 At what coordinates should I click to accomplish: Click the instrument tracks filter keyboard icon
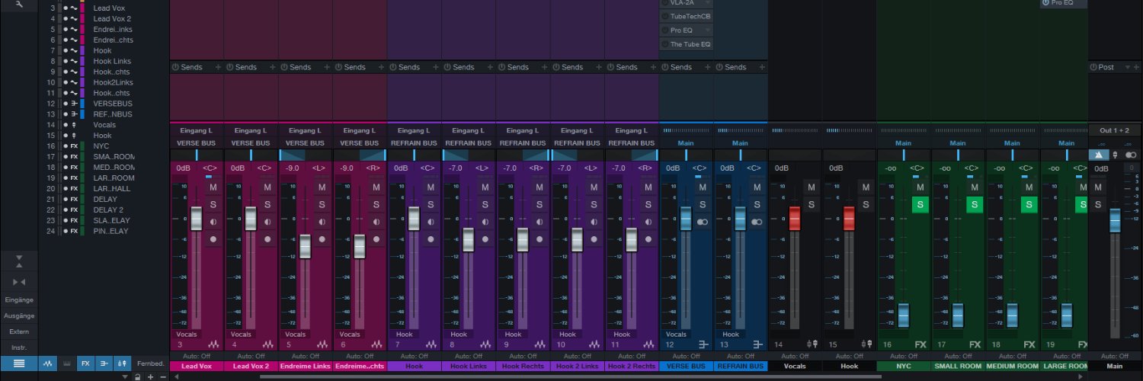(67, 363)
